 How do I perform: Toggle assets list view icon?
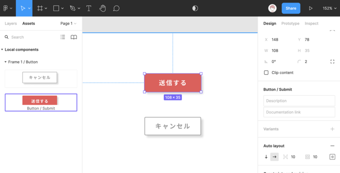point(63,37)
